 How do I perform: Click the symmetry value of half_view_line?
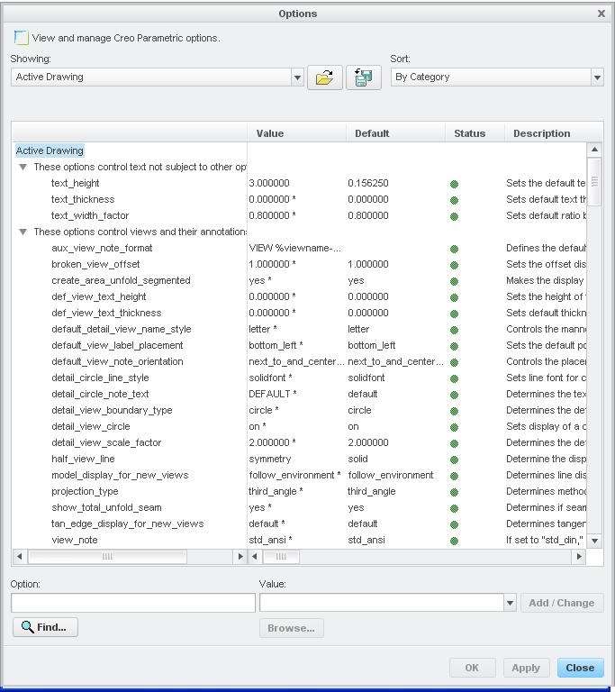(x=269, y=459)
